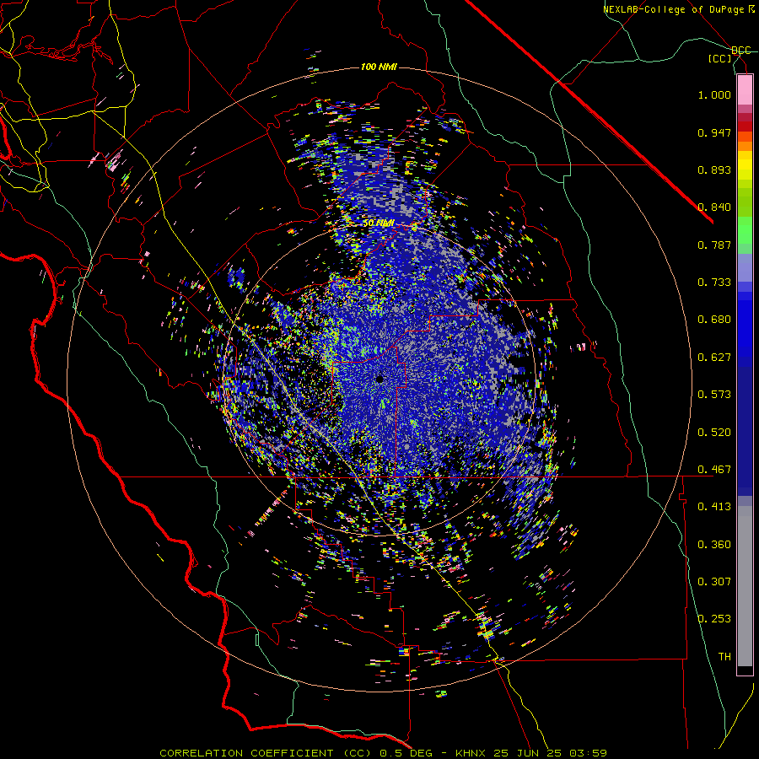Image resolution: width=759 pixels, height=759 pixels.
Task: Click the 03:59 timestamp in the caption
Action: tap(588, 753)
